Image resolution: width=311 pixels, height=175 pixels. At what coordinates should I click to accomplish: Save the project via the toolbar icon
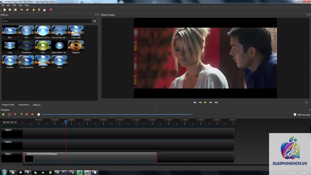click(x=15, y=10)
